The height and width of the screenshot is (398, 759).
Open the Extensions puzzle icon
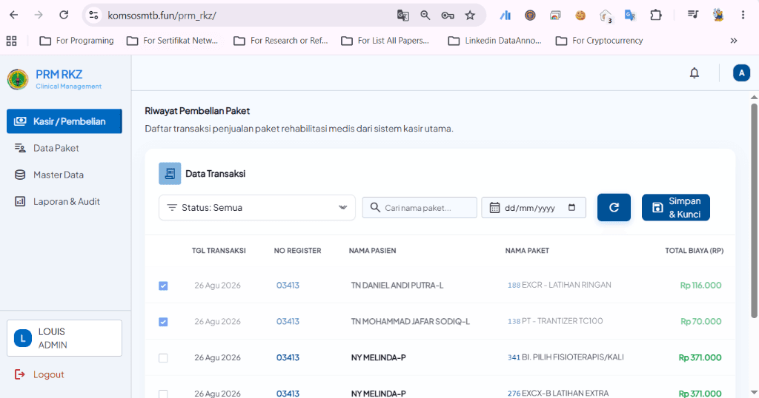(x=655, y=16)
